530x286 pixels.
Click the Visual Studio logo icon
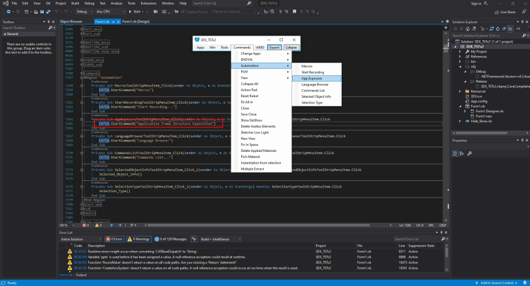click(x=5, y=3)
